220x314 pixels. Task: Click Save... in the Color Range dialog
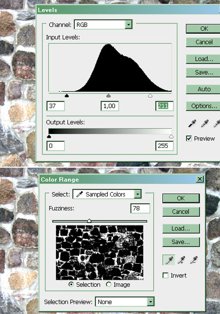coord(181,242)
